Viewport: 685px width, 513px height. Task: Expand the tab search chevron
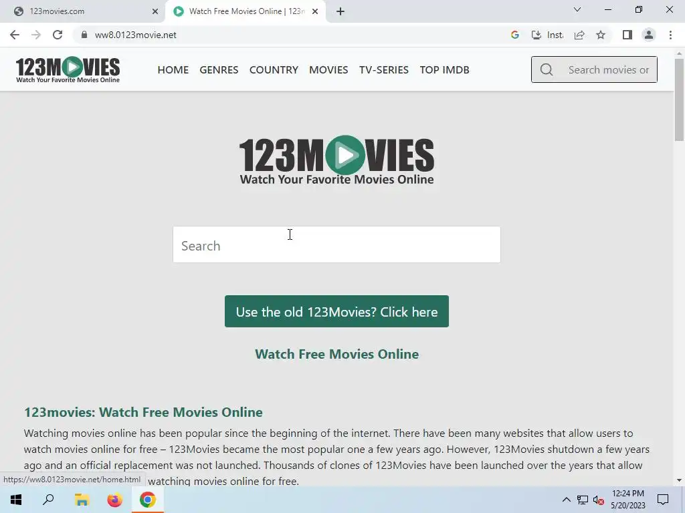pos(577,9)
